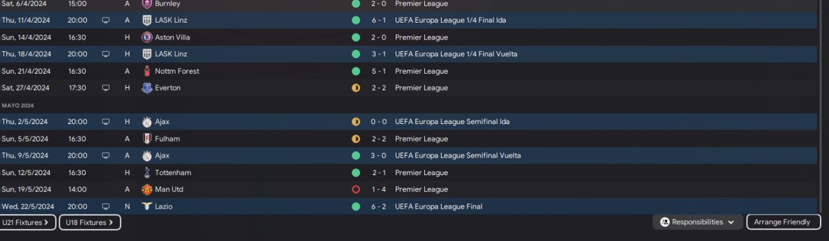The width and height of the screenshot is (829, 241).
Task: Expand U18 Fixtures
Action: tap(89, 222)
